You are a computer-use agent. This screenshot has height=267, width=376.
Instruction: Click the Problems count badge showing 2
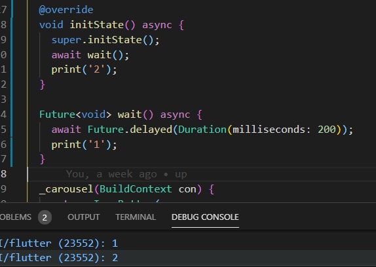pos(45,217)
